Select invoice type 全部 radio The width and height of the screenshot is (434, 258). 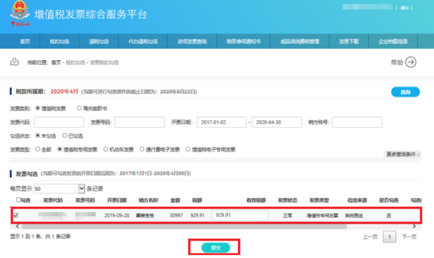tap(38, 150)
